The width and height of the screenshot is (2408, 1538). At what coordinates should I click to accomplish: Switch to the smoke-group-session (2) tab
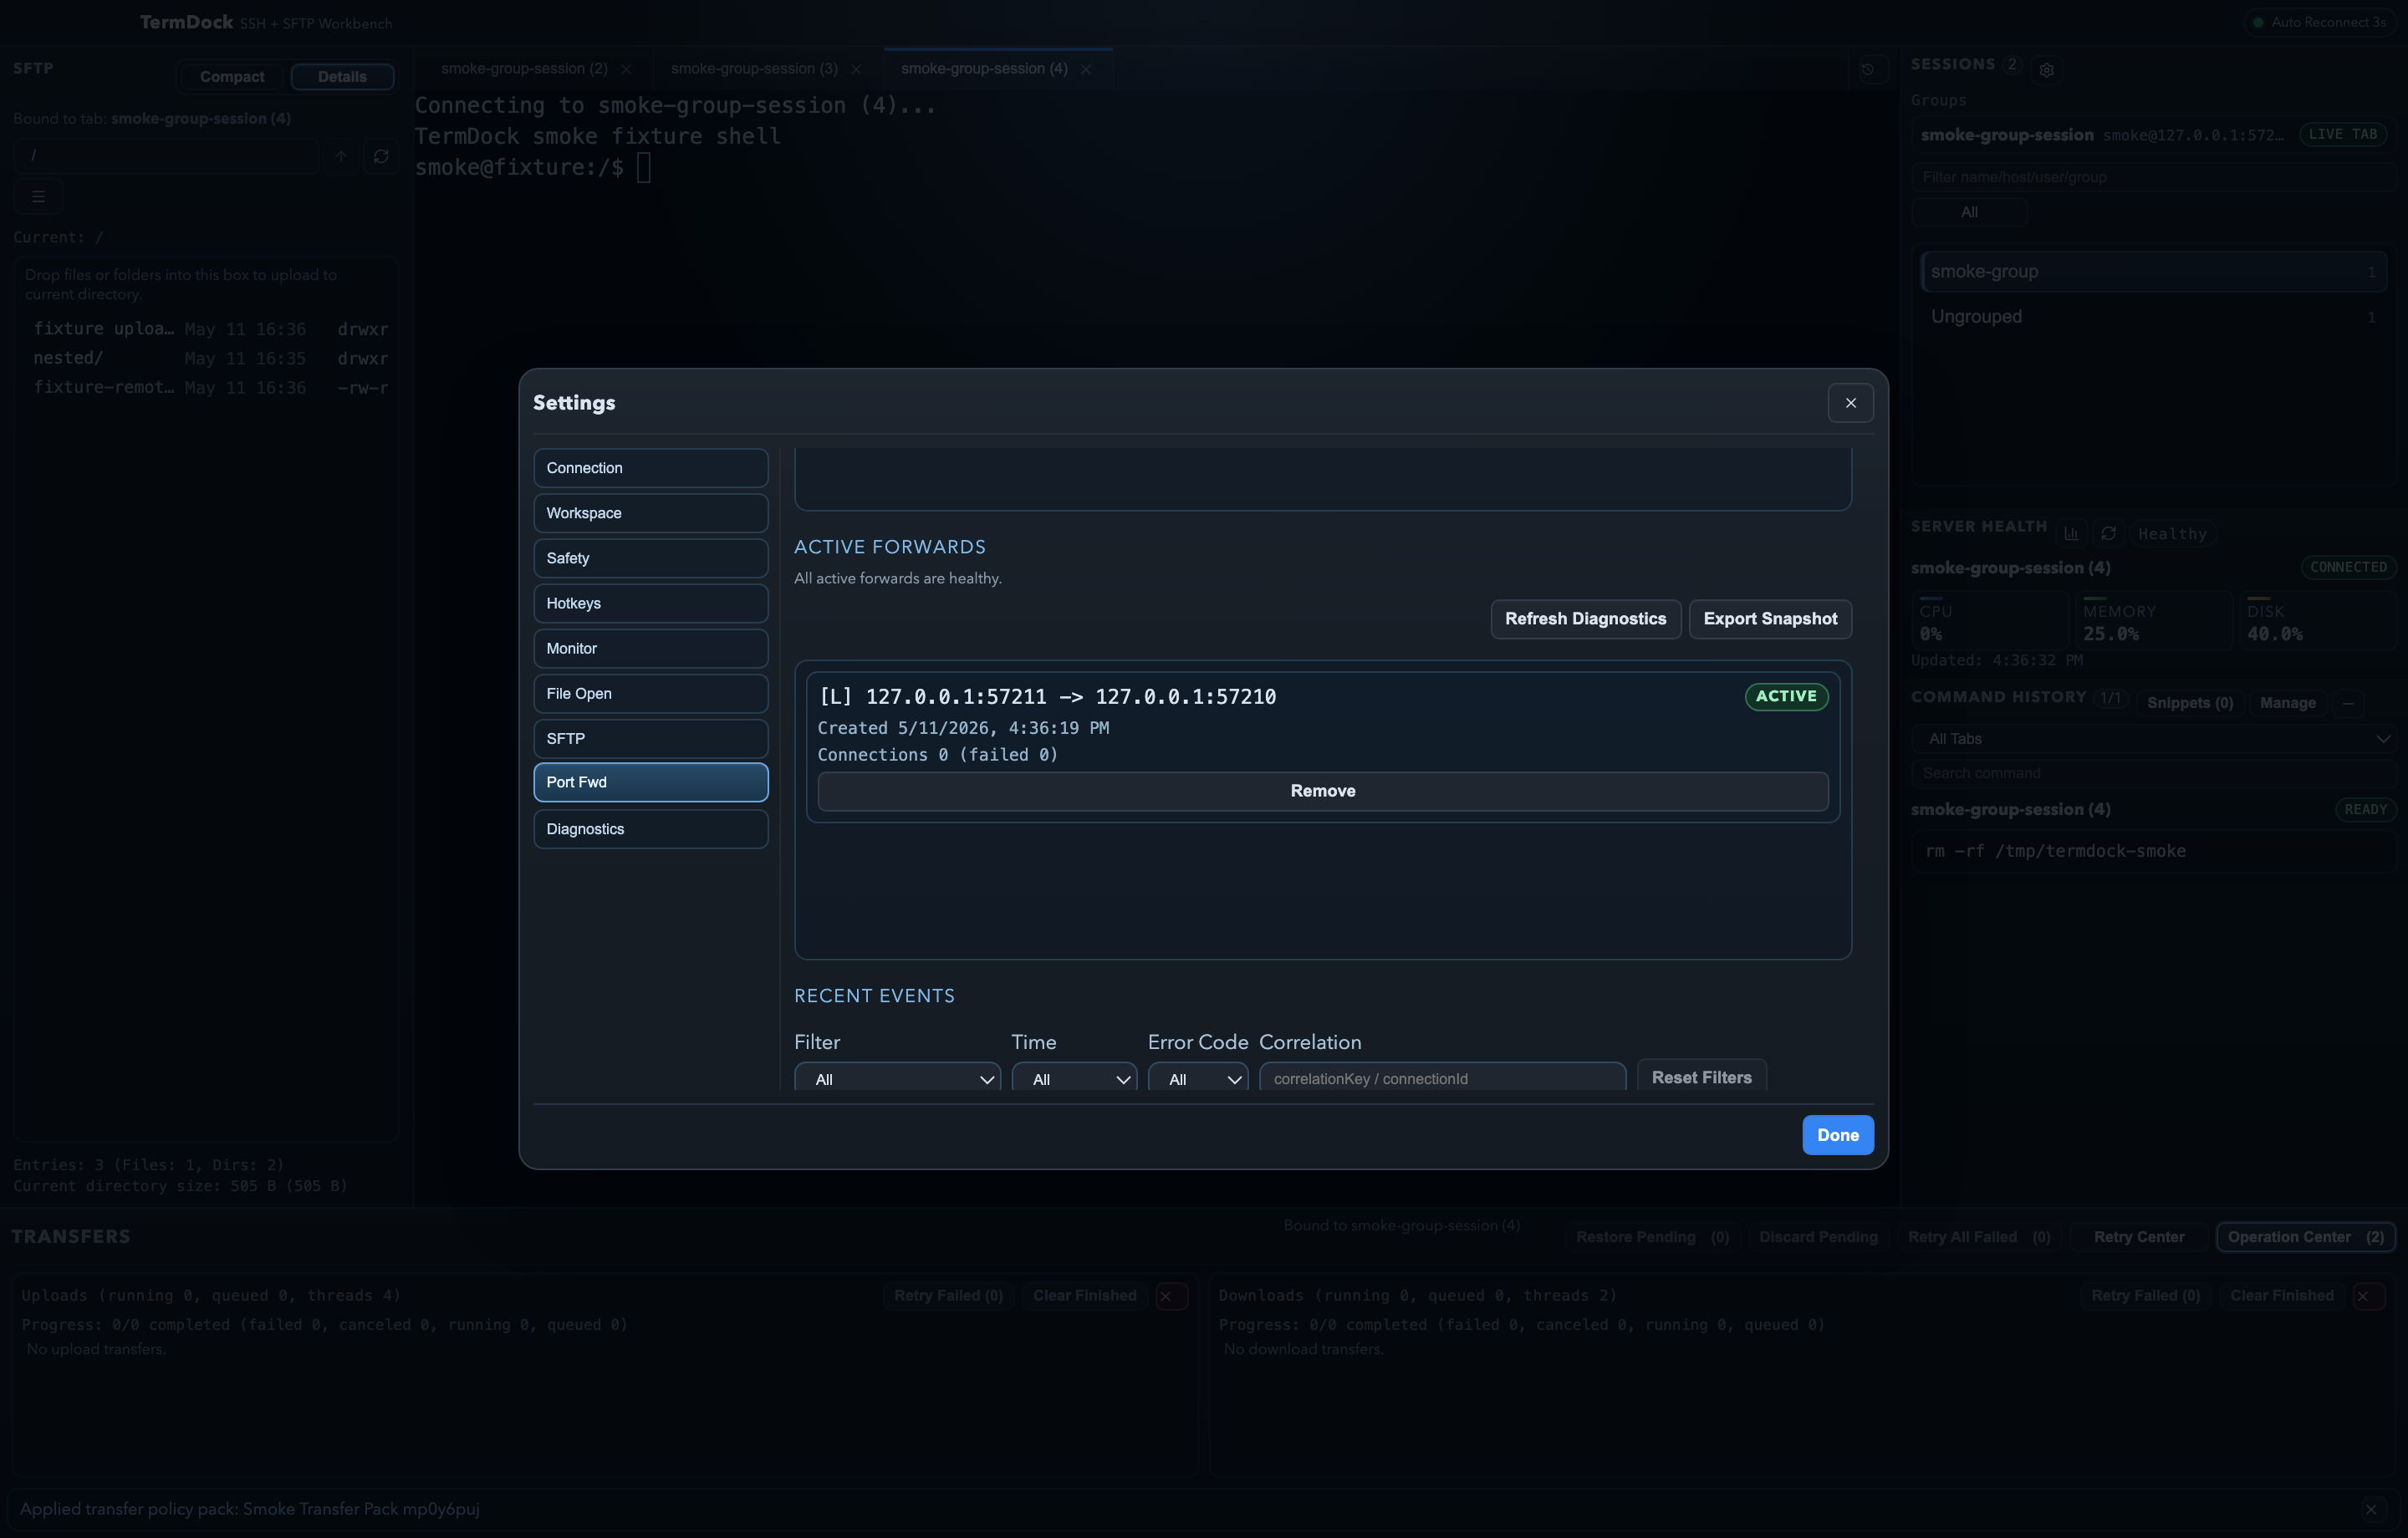click(x=524, y=69)
